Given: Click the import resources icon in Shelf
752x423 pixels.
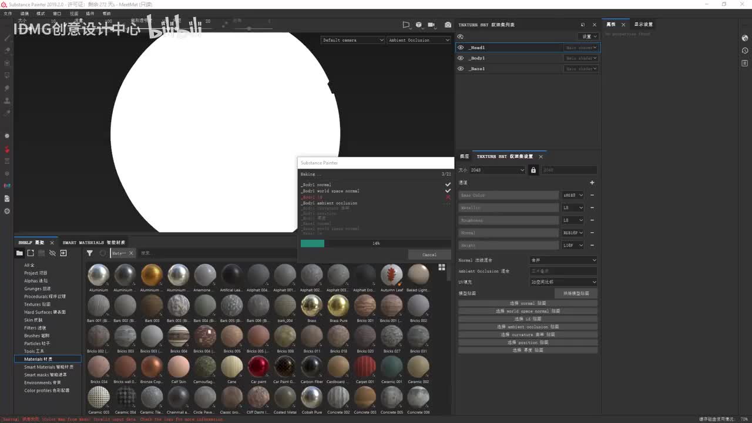Looking at the screenshot, I should click(x=63, y=253).
